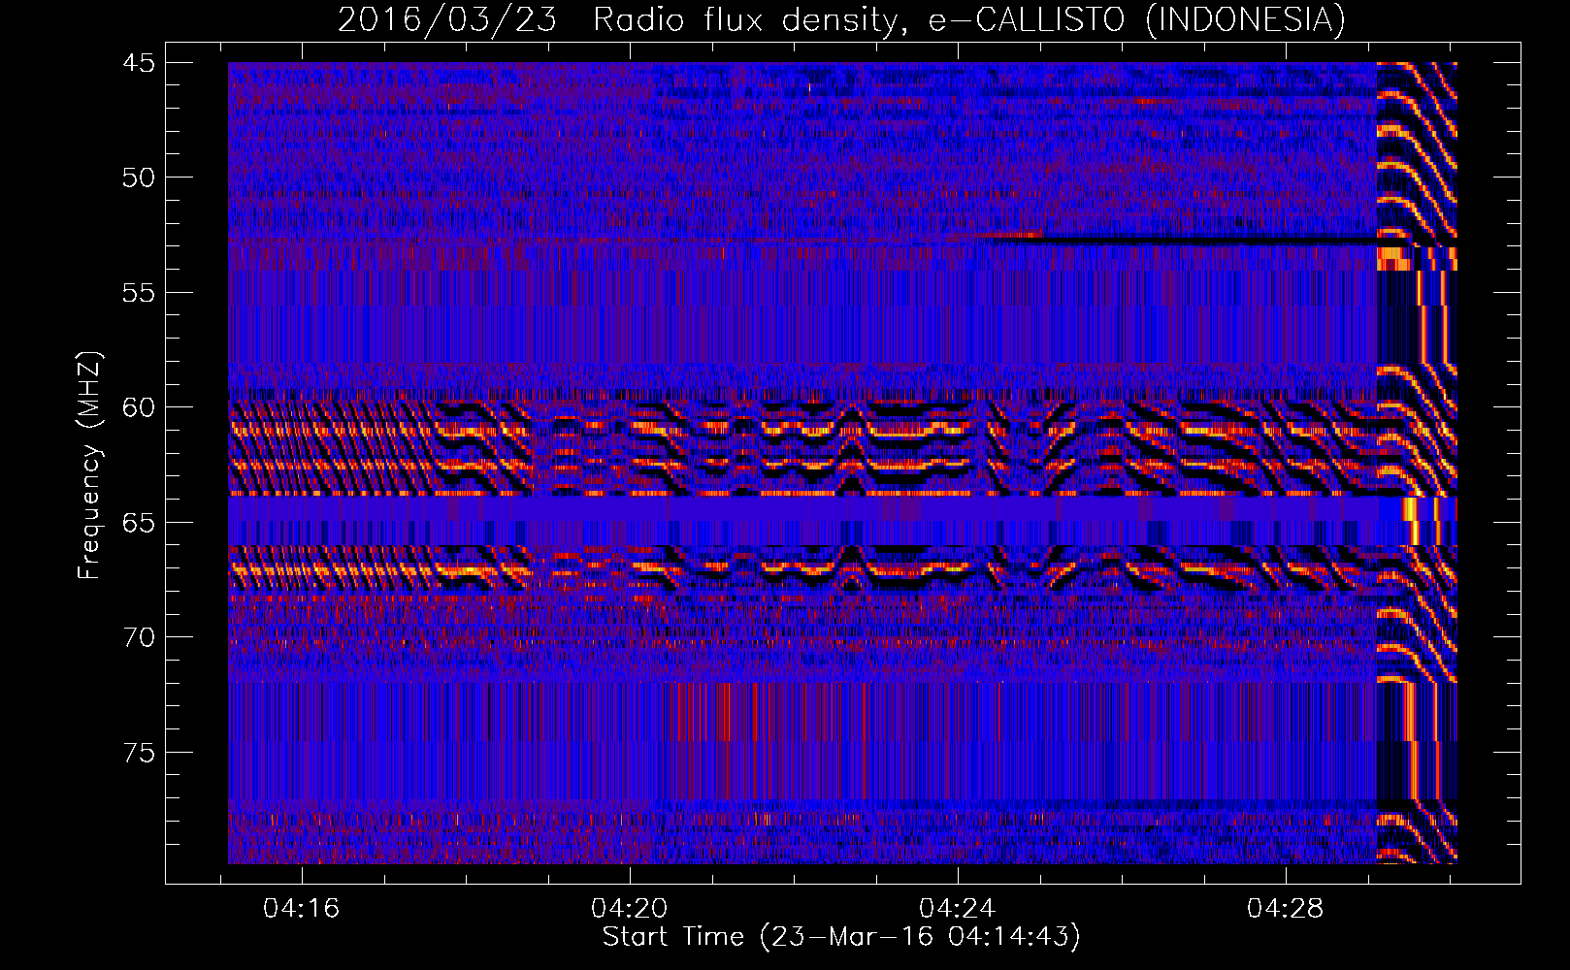Image resolution: width=1570 pixels, height=970 pixels.
Task: Click the plot title "Radio flux density, e-CALLISTO (INDONESIA)"
Action: (969, 19)
